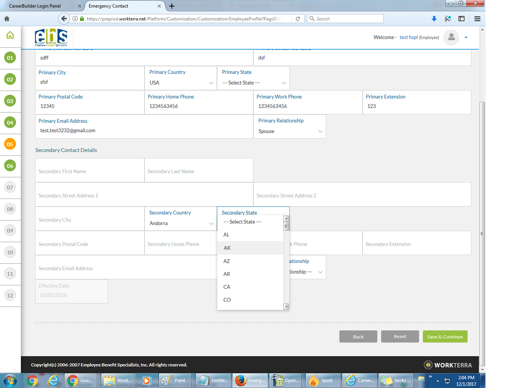The width and height of the screenshot is (515, 388).
Task: Expand the Primary Country dropdown
Action: (181, 83)
